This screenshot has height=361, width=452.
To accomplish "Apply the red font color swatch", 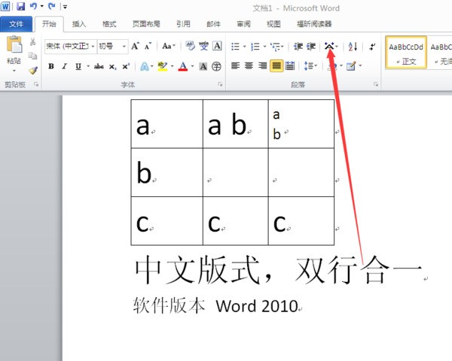I will [182, 66].
